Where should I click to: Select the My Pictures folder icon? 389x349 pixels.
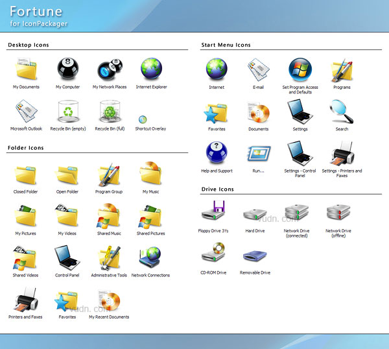pyautogui.click(x=25, y=216)
